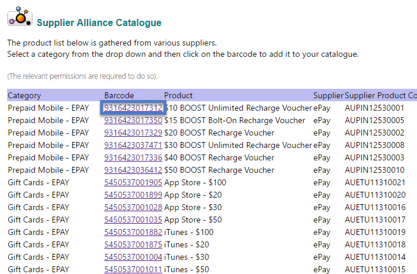Click supplier code AUETU11310020
Image resolution: width=417 pixels, height=274 pixels.
[x=375, y=195]
